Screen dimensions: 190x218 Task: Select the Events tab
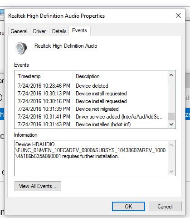(x=79, y=30)
